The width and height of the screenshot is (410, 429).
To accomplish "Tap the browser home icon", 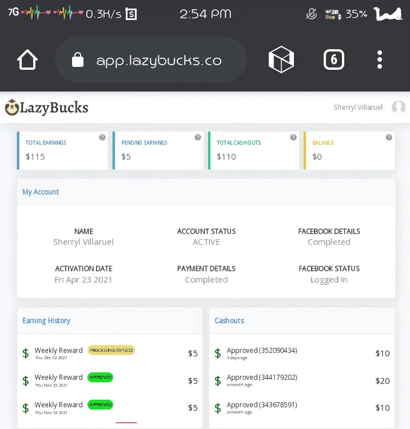I will click(x=27, y=59).
